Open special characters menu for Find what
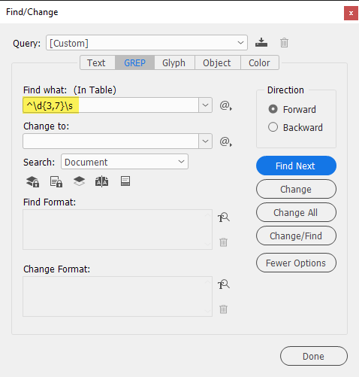Image resolution: width=359 pixels, height=377 pixels. 225,105
